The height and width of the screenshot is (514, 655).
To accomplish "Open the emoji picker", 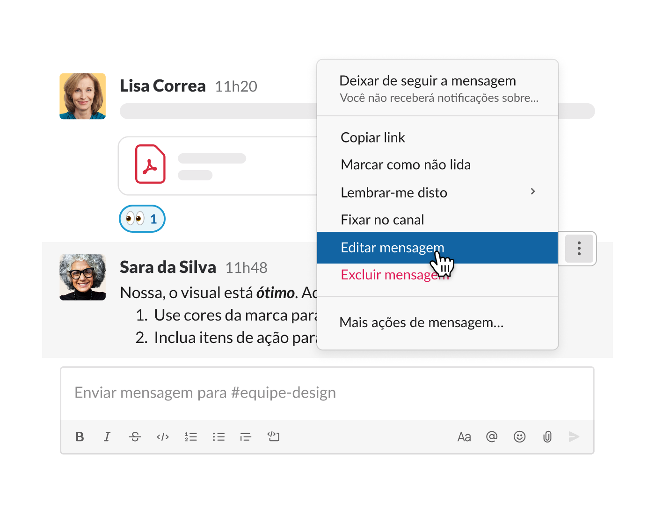I will coord(519,436).
